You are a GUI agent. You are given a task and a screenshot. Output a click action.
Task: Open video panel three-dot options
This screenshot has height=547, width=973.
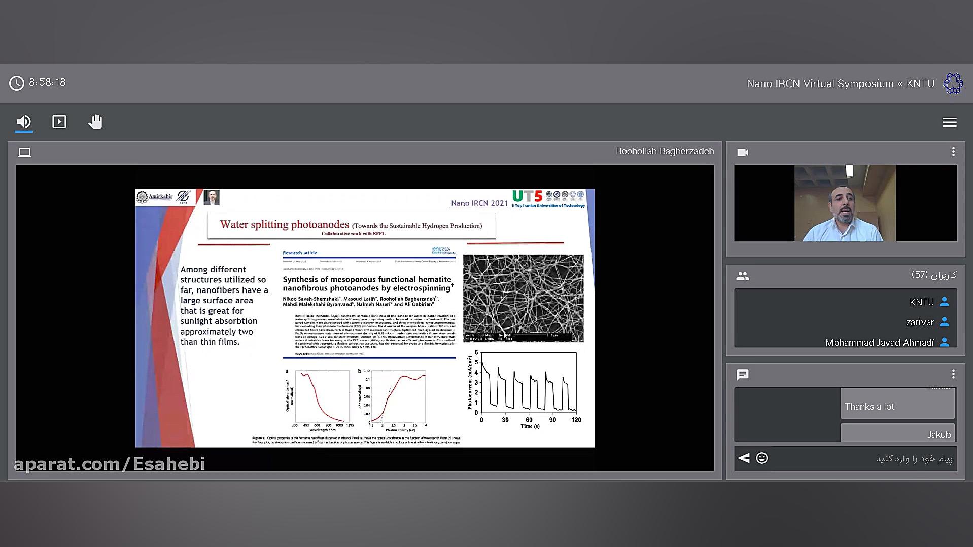click(953, 152)
